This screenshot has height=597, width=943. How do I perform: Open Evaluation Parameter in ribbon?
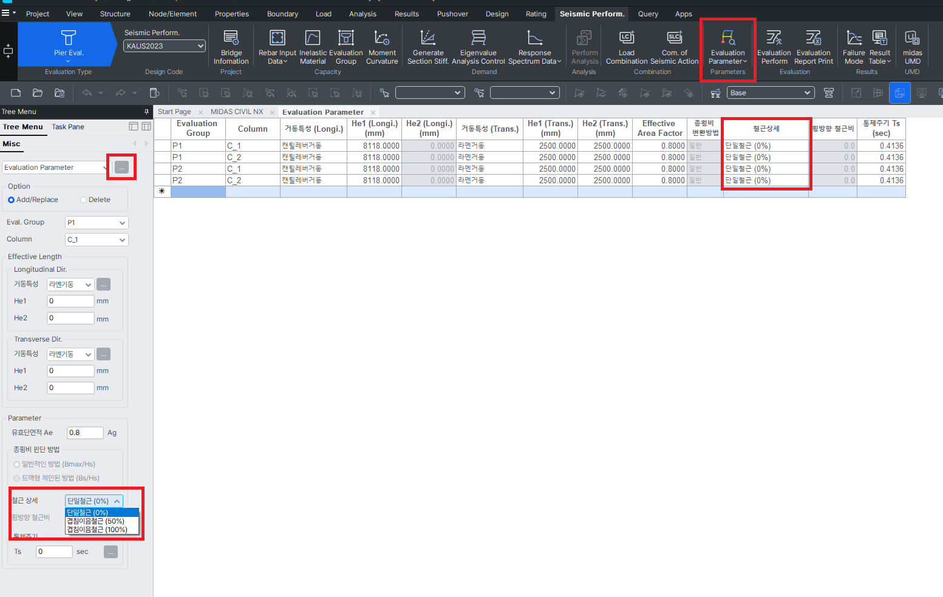[727, 47]
